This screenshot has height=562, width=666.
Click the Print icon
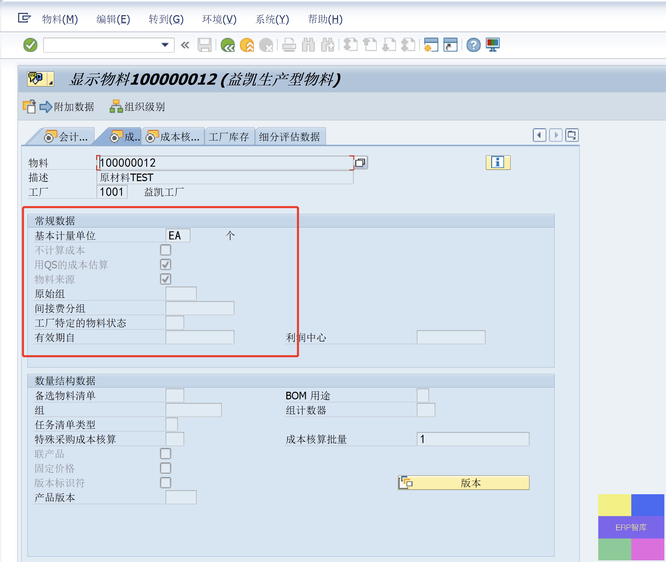pyautogui.click(x=289, y=45)
